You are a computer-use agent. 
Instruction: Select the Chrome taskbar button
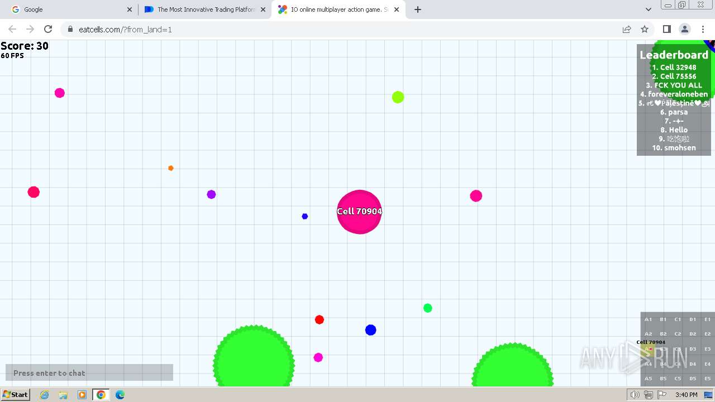pos(101,395)
